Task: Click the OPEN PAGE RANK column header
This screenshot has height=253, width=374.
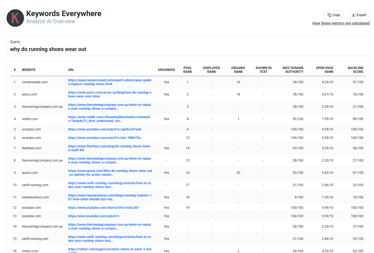Action: point(325,70)
